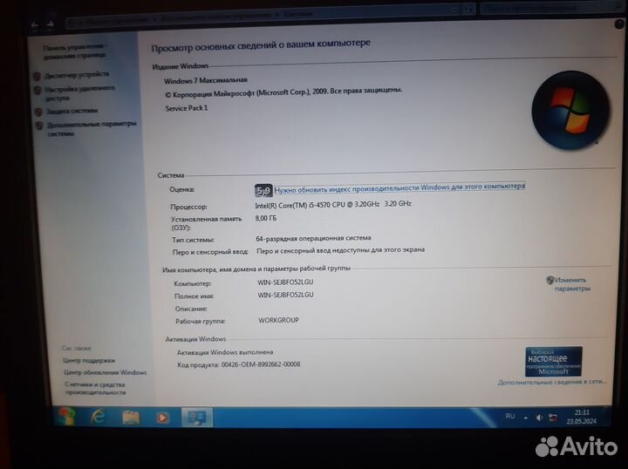Click the help icon at top right
The width and height of the screenshot is (628, 469).
619,24
